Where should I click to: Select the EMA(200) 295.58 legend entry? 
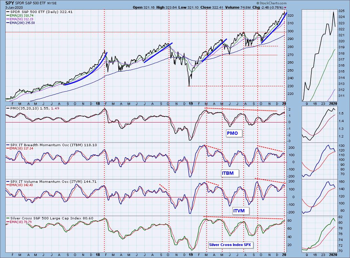coord(21,23)
